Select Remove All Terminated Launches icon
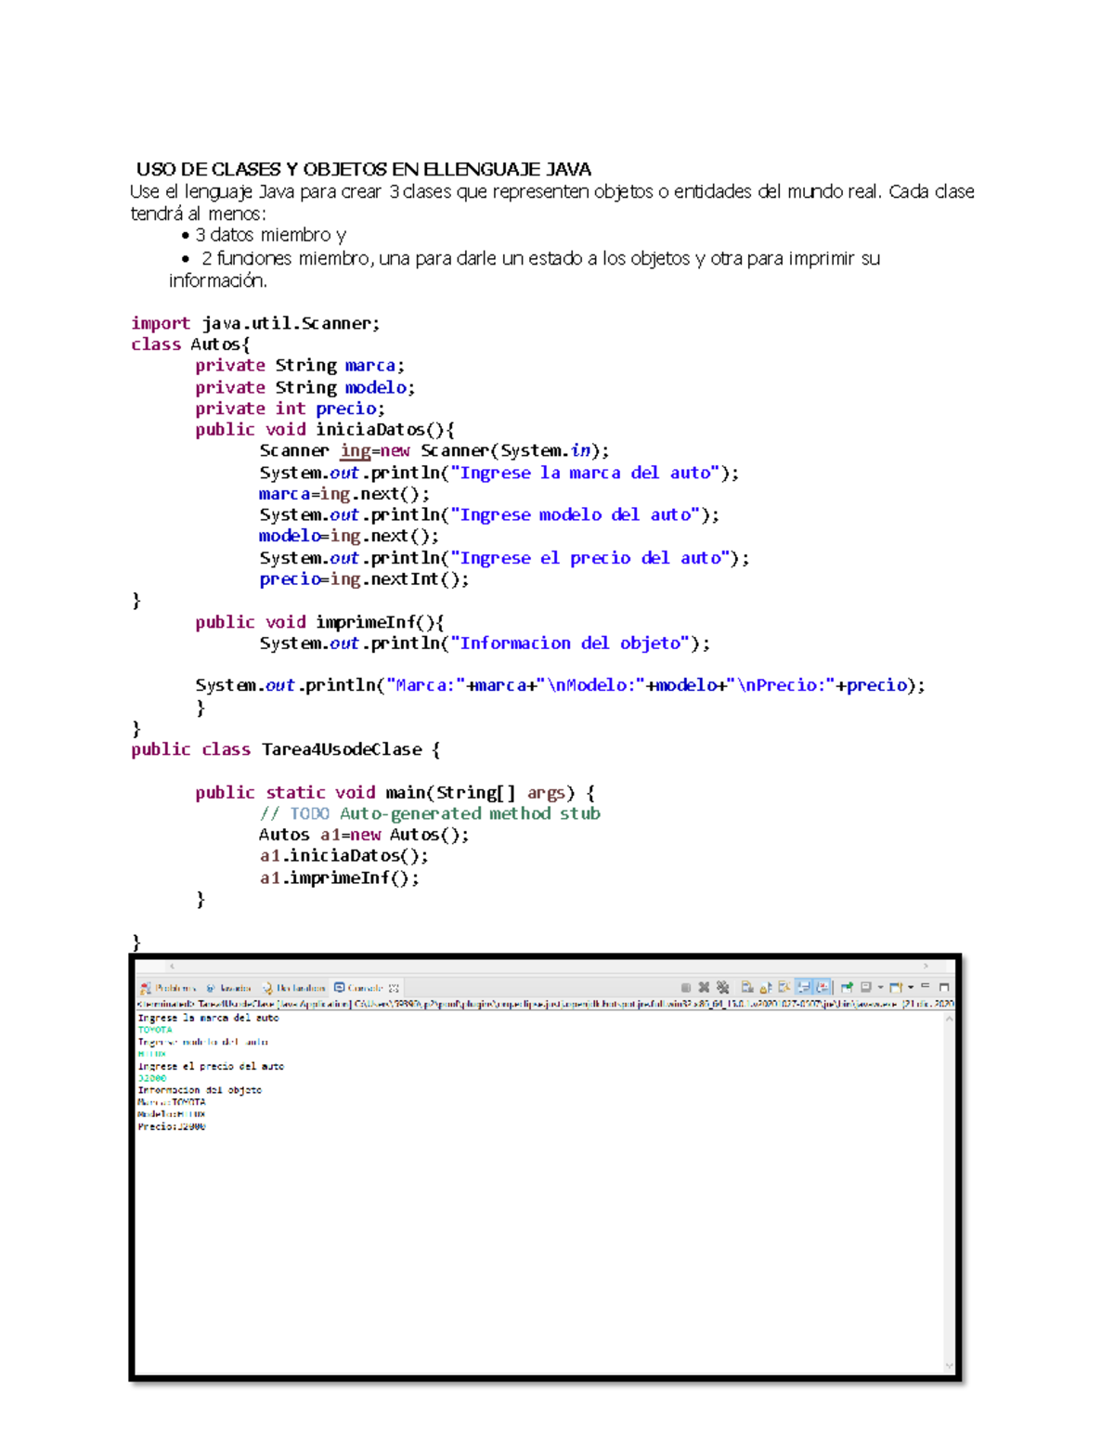1114x1442 pixels. pyautogui.click(x=724, y=987)
